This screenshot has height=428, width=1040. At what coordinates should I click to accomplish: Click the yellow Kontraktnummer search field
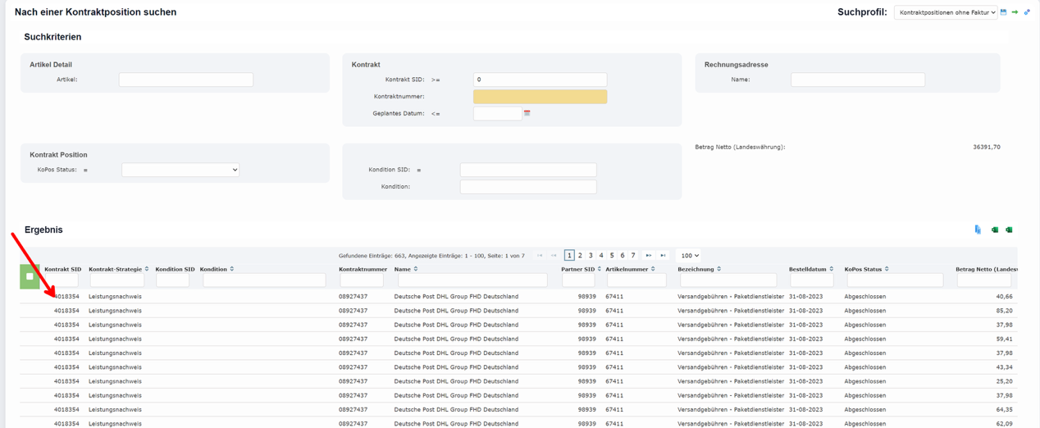click(x=540, y=97)
